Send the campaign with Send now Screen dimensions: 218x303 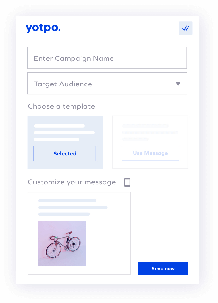click(x=163, y=268)
